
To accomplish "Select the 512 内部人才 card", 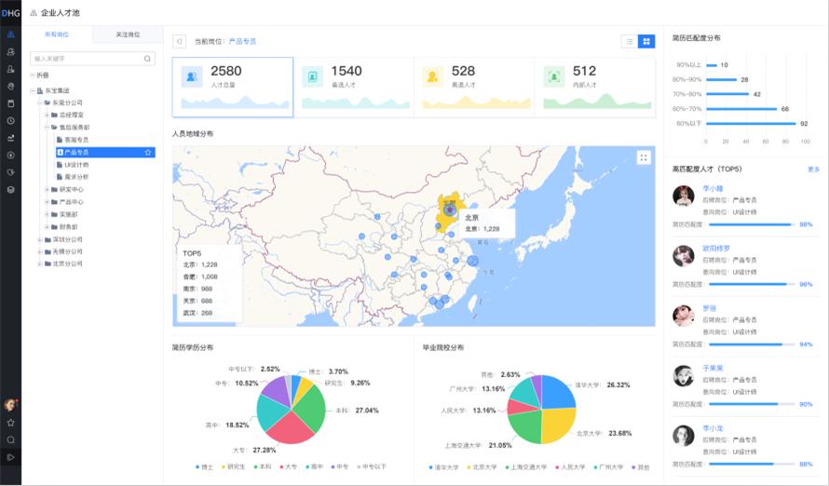I will click(595, 87).
